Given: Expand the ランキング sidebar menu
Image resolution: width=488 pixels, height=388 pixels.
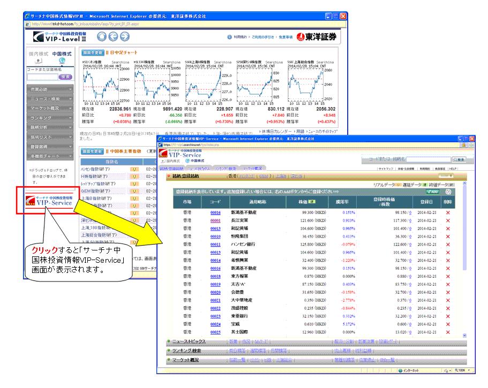Looking at the screenshot, I should pos(51,118).
